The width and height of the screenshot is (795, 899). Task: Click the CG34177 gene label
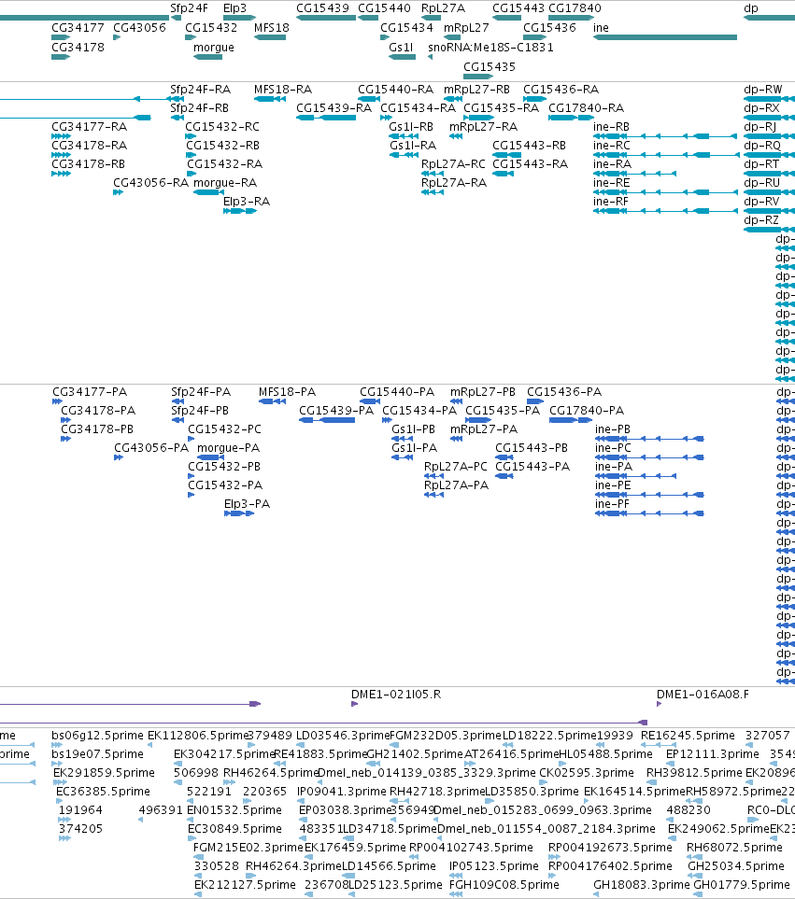(78, 28)
